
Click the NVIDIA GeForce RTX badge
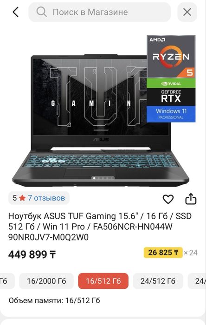point(171,92)
